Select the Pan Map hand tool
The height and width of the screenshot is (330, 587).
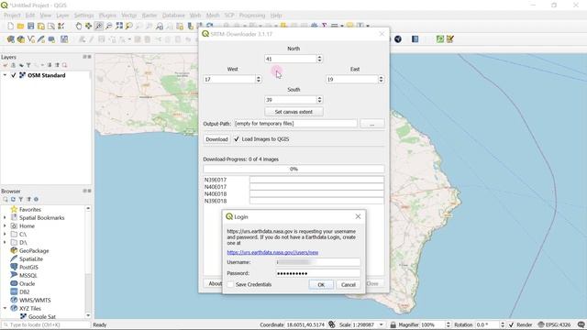[78, 27]
